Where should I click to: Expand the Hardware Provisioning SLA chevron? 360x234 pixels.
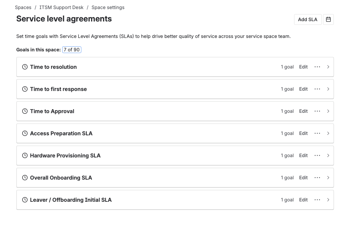click(328, 155)
